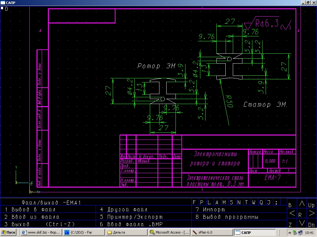317x237 pixels.
Task: Click the left arrow pan button
Action: (292, 213)
